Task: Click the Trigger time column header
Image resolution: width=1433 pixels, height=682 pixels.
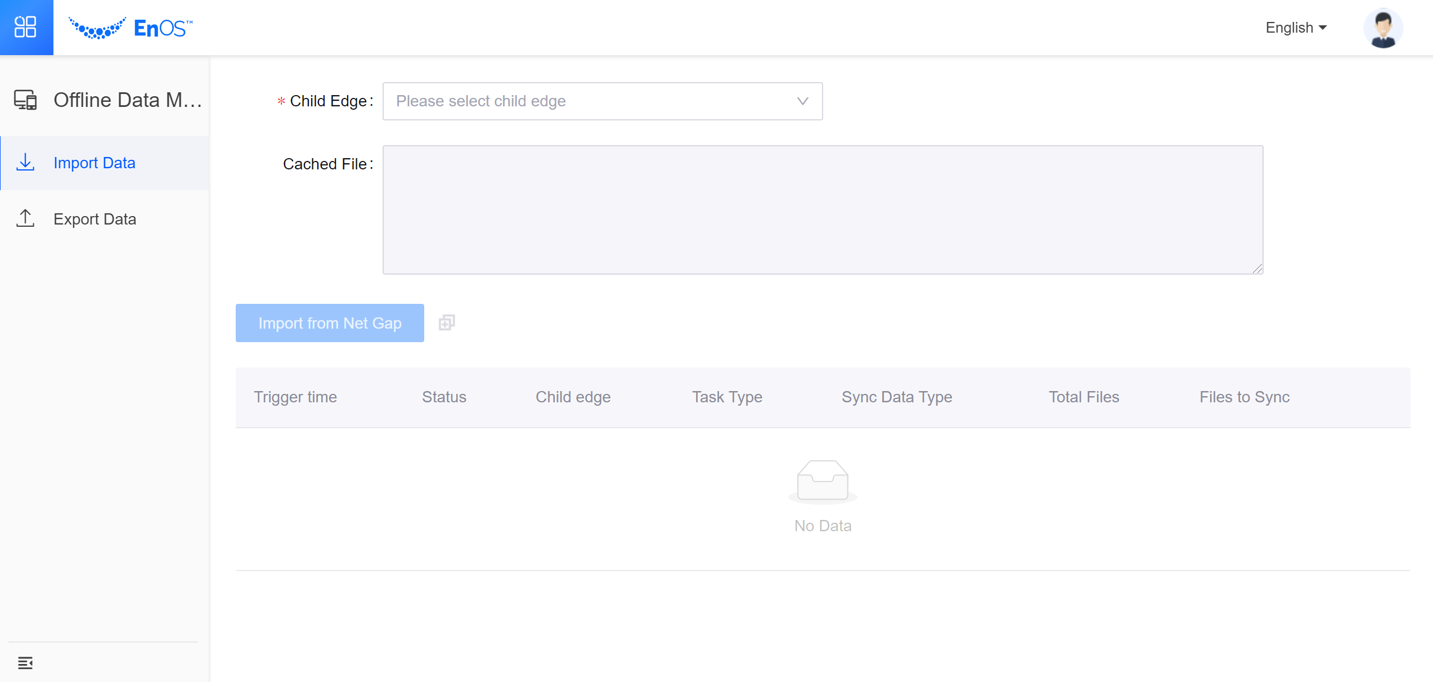Action: (x=296, y=397)
